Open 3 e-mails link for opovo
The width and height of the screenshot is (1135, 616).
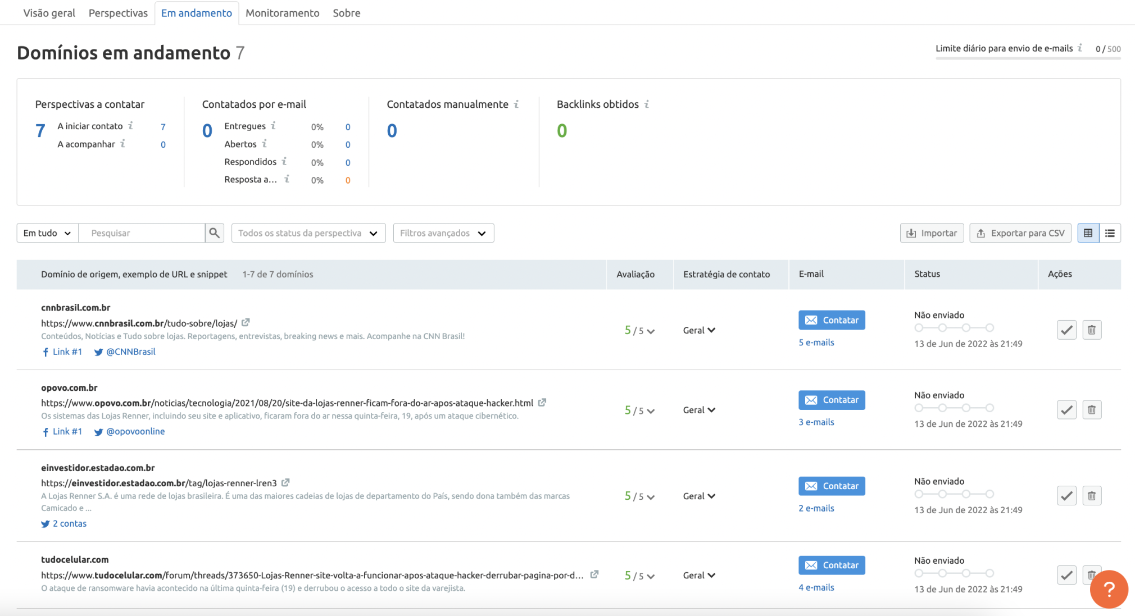coord(816,422)
